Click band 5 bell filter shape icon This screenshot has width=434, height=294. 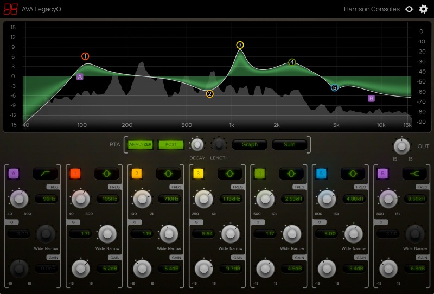tap(352, 174)
